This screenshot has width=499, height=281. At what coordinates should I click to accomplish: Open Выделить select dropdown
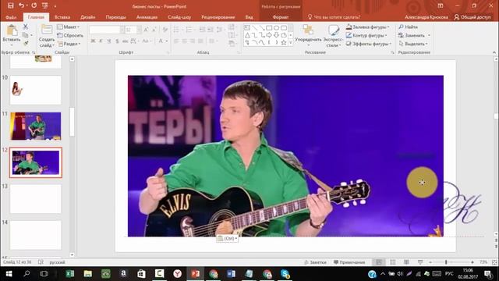pos(413,44)
